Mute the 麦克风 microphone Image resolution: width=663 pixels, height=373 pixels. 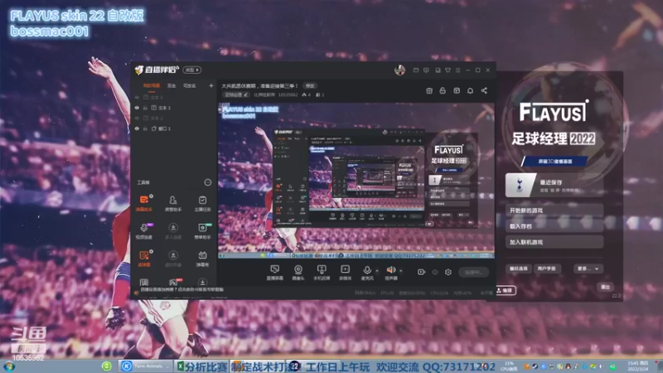tap(367, 271)
